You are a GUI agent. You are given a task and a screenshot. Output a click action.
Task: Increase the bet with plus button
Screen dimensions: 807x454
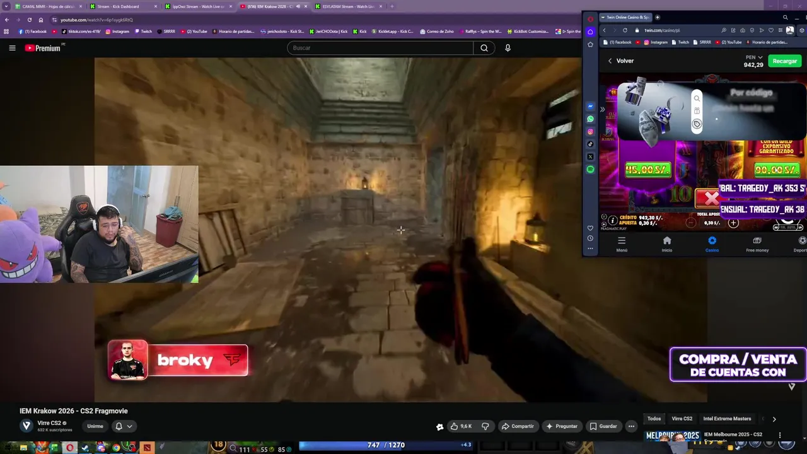[733, 223]
